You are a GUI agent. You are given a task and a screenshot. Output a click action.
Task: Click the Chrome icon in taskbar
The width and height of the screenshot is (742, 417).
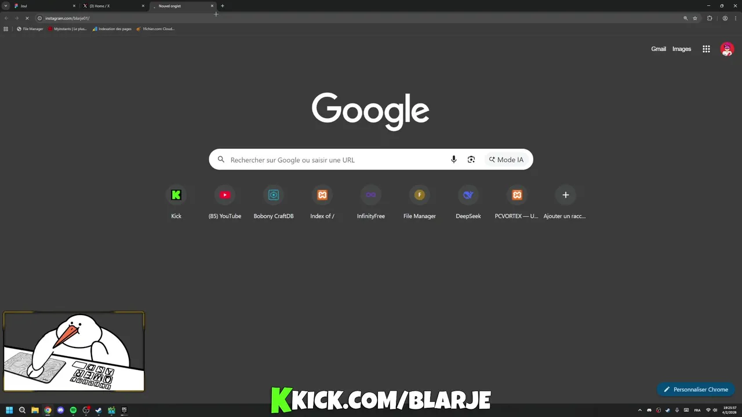tap(48, 410)
